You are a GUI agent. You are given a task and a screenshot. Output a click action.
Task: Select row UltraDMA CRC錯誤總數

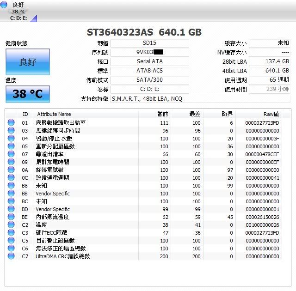[x=144, y=256]
